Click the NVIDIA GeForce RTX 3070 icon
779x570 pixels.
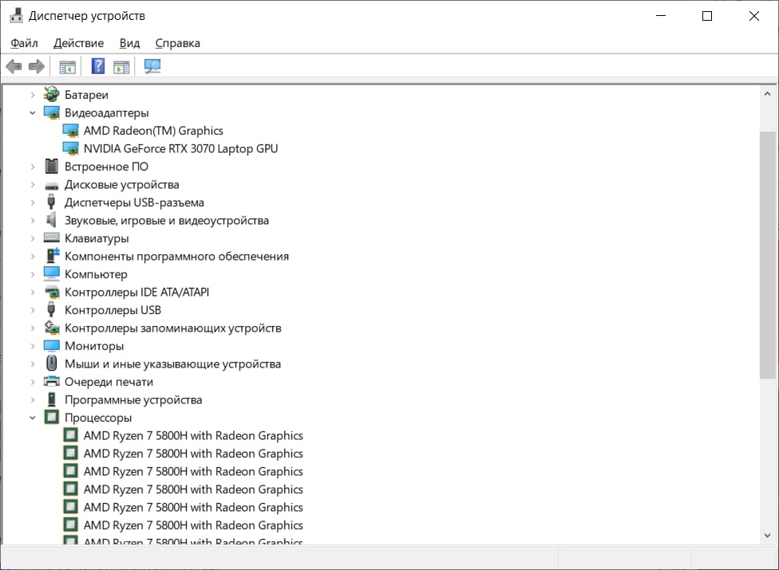[70, 148]
